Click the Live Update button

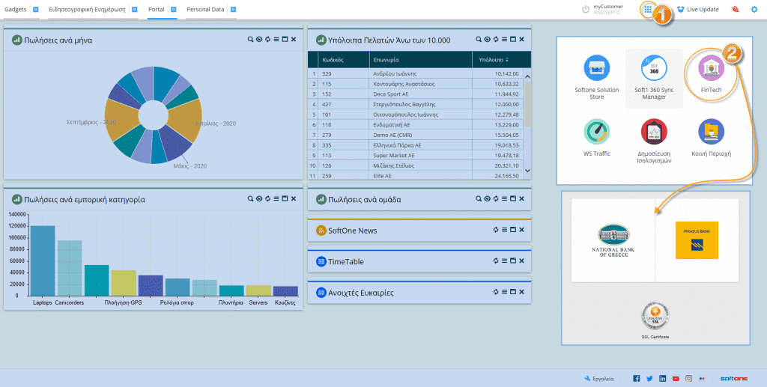tap(697, 10)
